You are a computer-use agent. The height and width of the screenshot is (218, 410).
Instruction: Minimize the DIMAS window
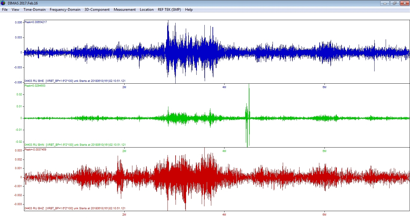coord(385,3)
